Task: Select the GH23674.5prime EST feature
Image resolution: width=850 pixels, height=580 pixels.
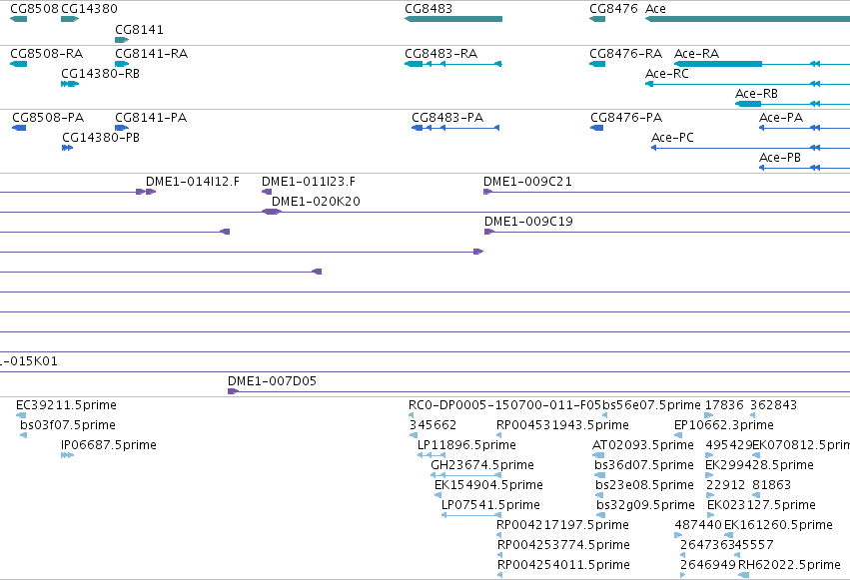Action: (x=465, y=475)
